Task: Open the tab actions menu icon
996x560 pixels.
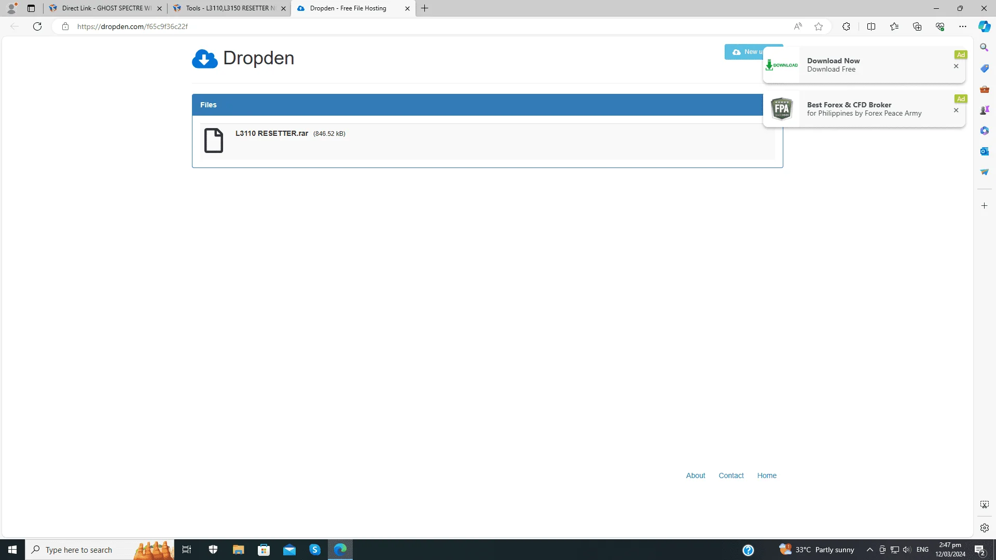Action: 31,8
